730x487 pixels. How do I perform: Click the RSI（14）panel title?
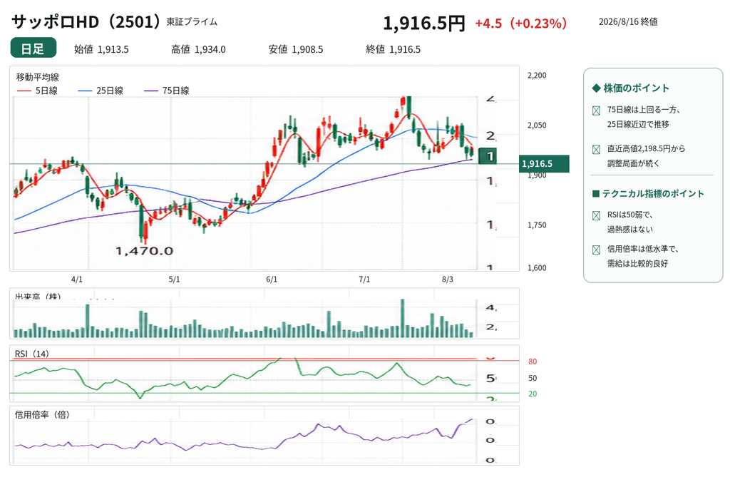31,354
